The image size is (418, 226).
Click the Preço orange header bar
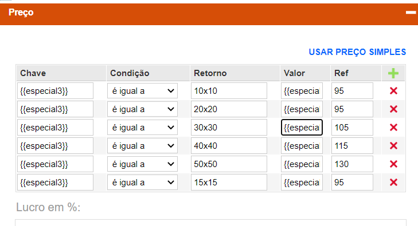point(209,14)
